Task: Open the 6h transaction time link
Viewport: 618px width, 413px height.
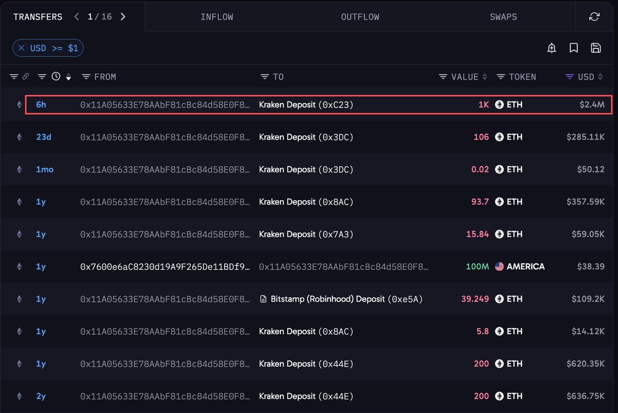Action: pyautogui.click(x=41, y=105)
